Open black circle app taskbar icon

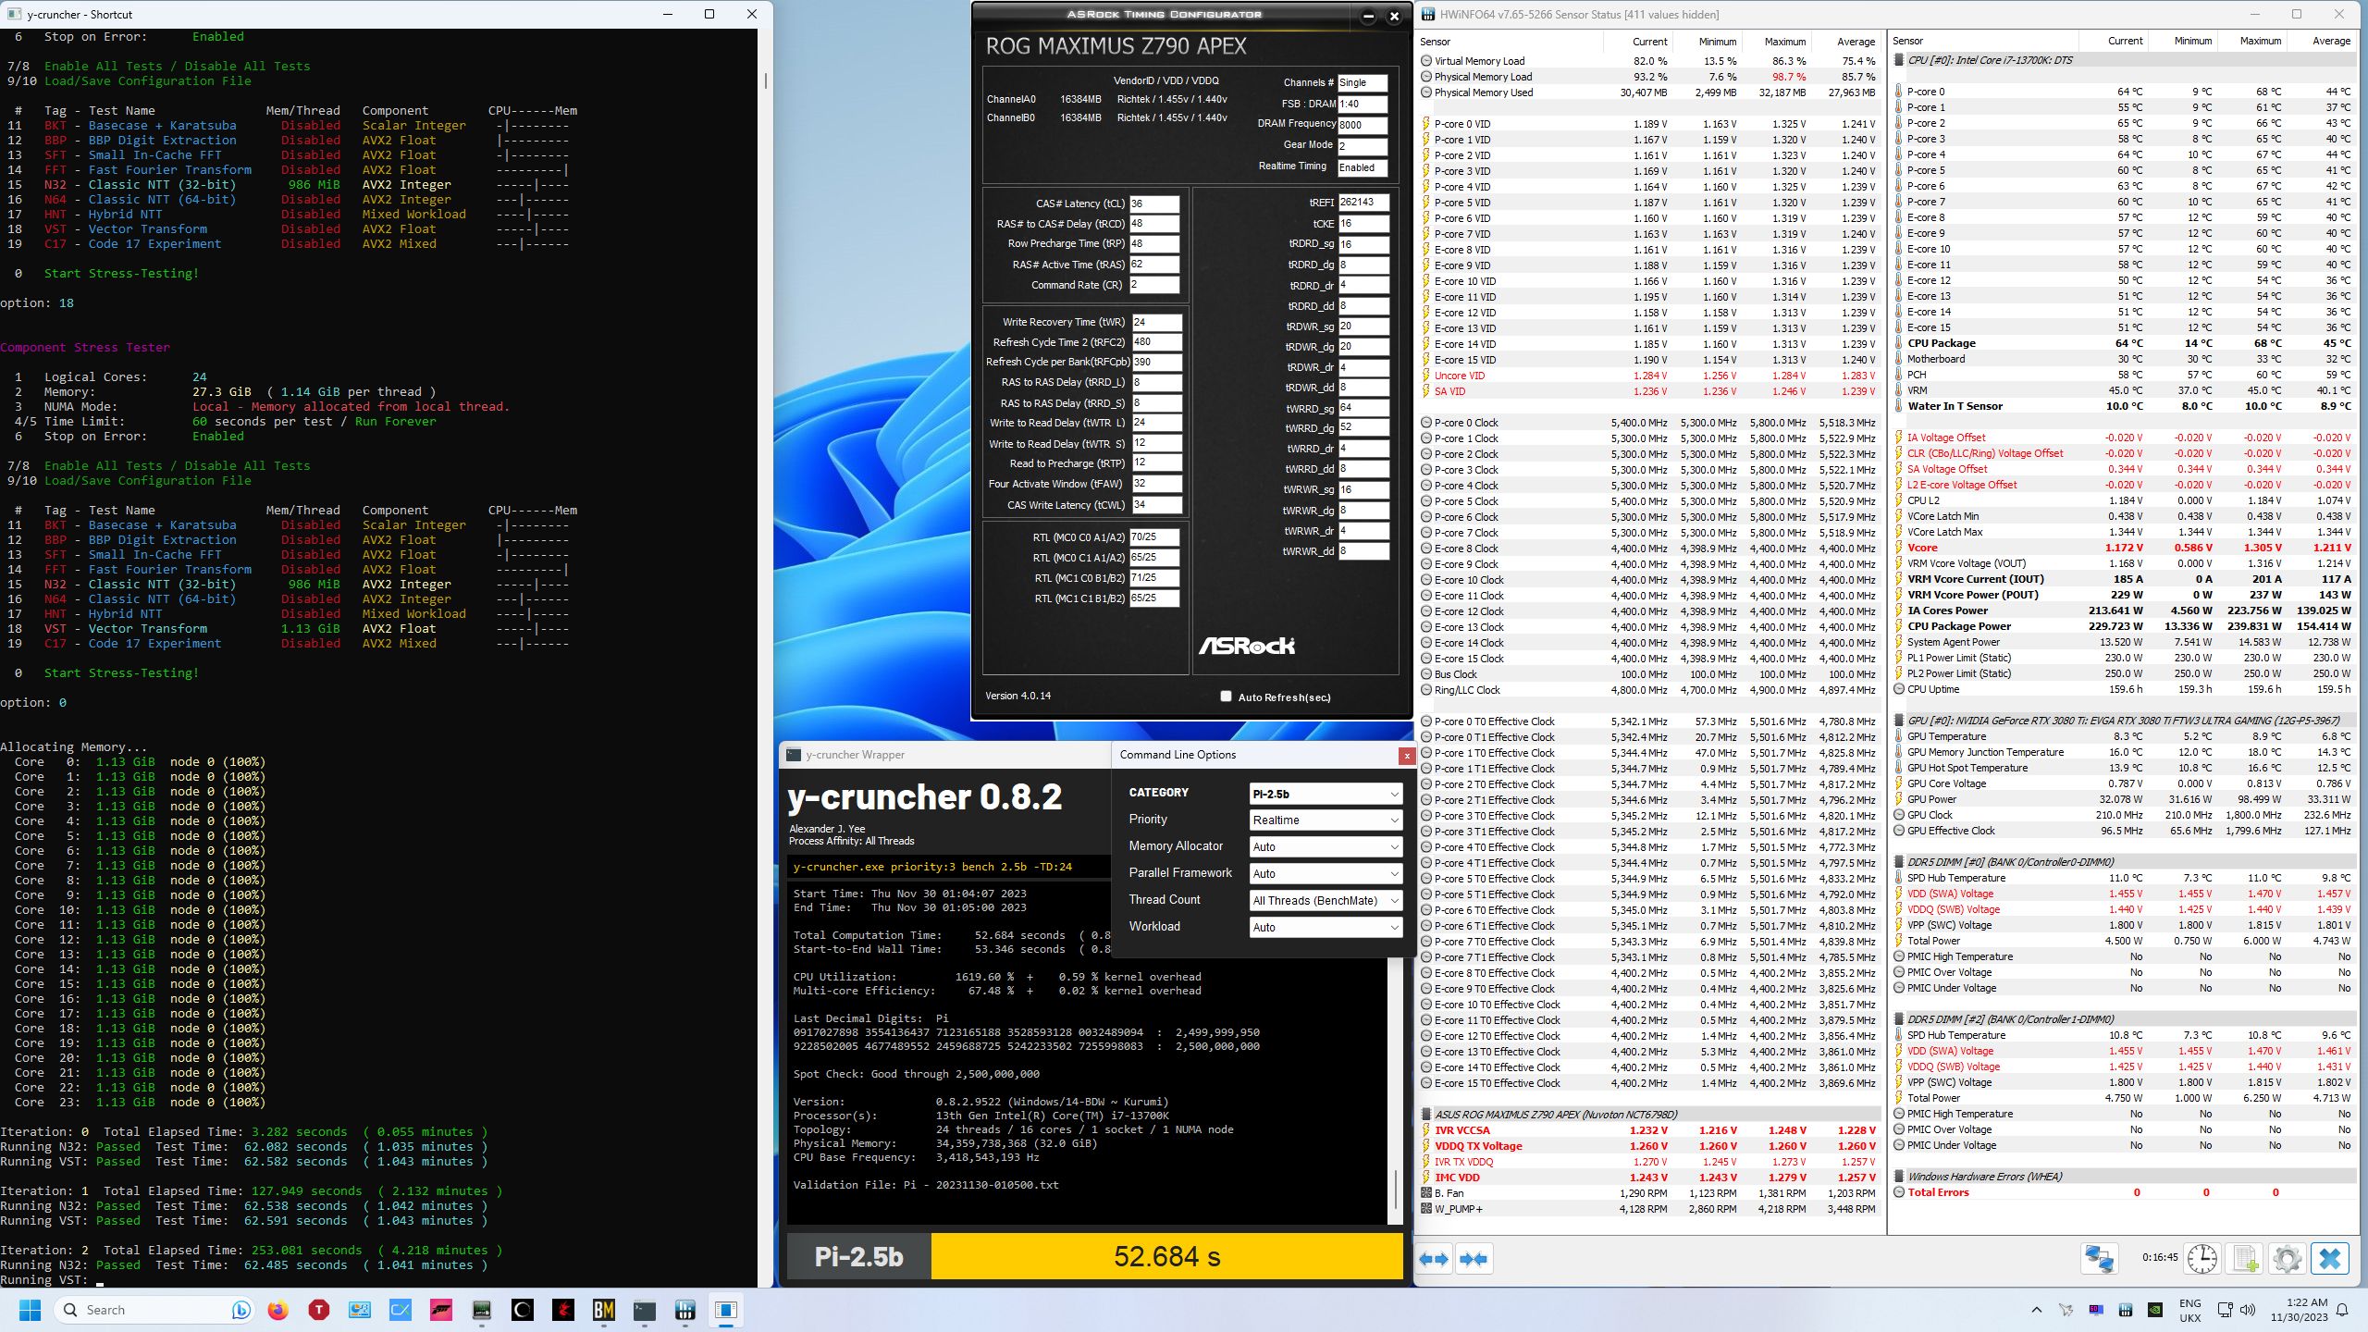[523, 1310]
